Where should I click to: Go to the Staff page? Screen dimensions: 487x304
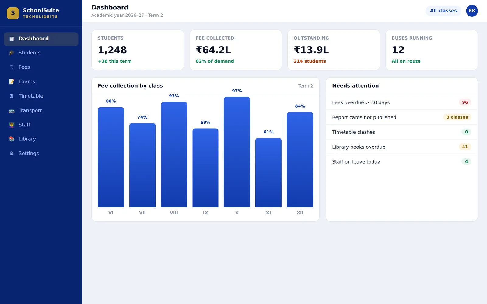click(x=41, y=125)
